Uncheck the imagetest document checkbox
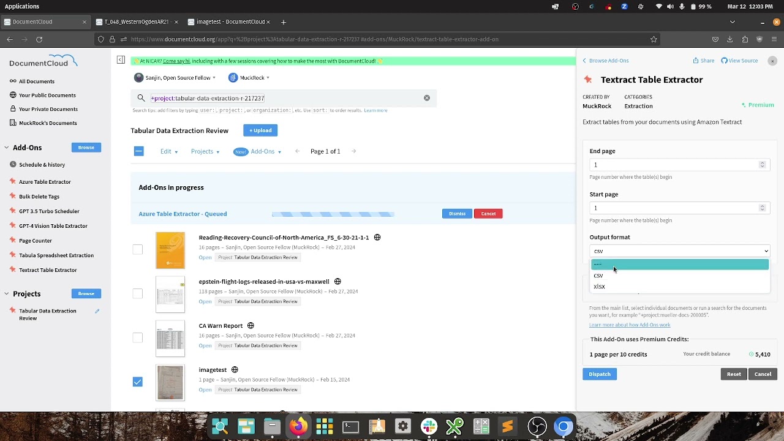The height and width of the screenshot is (441, 784). [x=137, y=382]
